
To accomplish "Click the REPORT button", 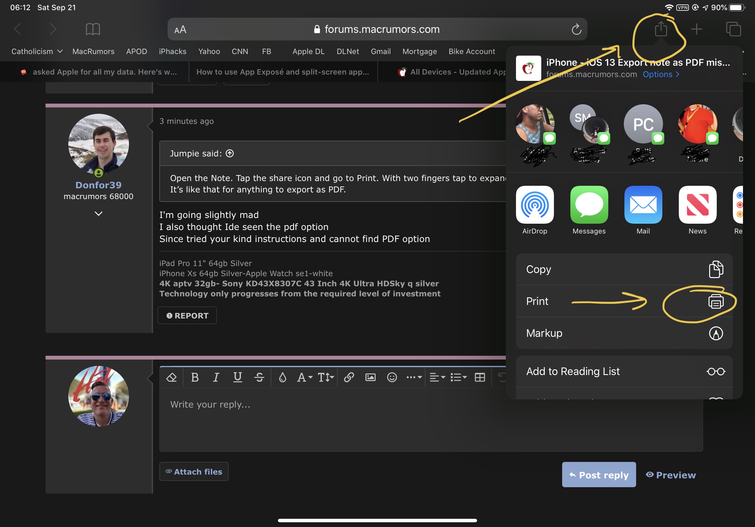I will coord(187,315).
